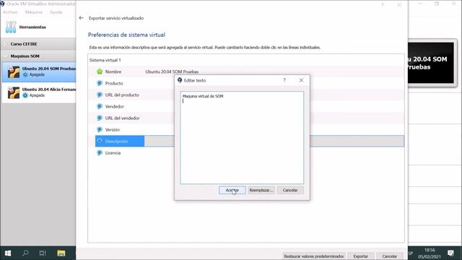Click the URL del producto row icon
This screenshot has width=462, height=260.
click(x=100, y=95)
